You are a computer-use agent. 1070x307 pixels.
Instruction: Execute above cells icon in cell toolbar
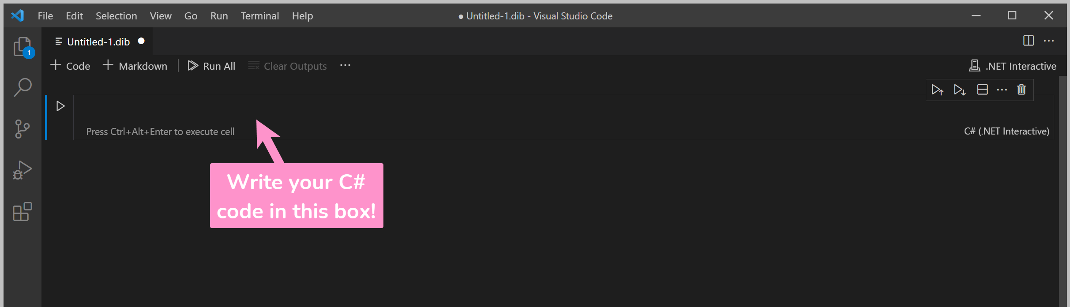tap(937, 90)
